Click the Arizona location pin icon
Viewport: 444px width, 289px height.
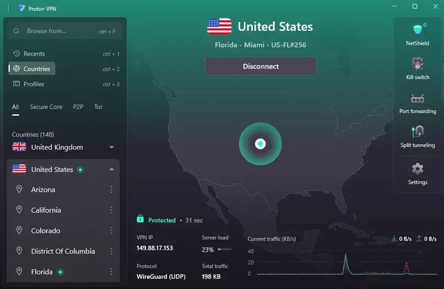[19, 189]
